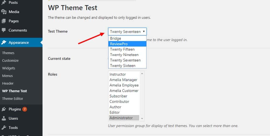Image resolution: width=270 pixels, height=136 pixels.
Task: Click Roles list scroll down arrow
Action: click(142, 118)
